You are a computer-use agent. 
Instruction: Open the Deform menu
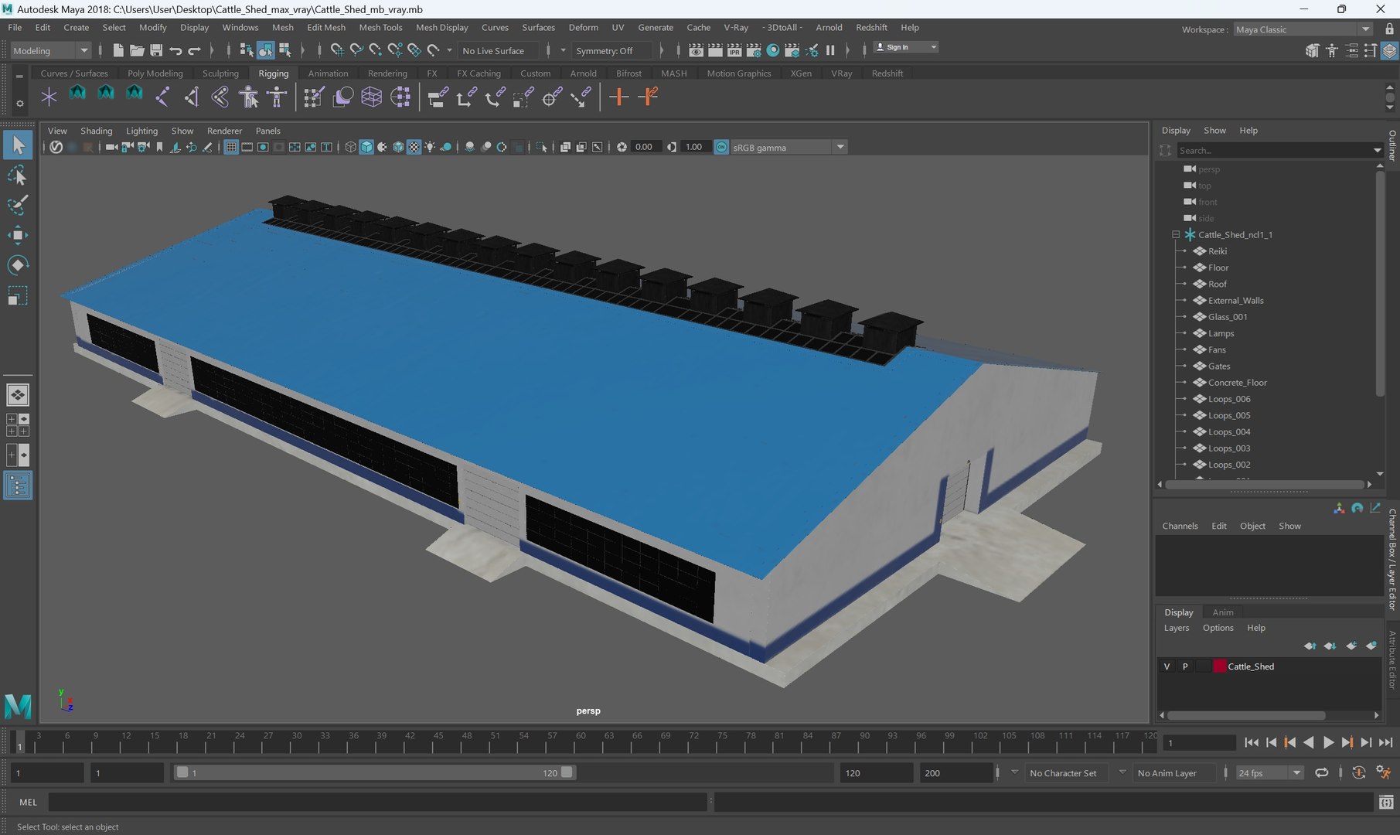(583, 27)
